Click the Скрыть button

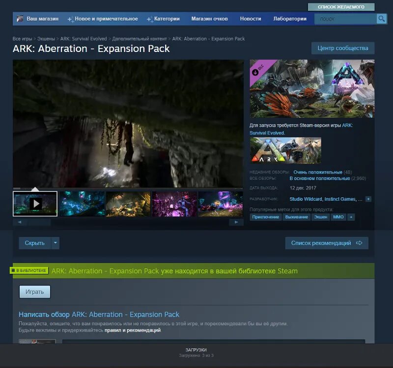(x=34, y=243)
